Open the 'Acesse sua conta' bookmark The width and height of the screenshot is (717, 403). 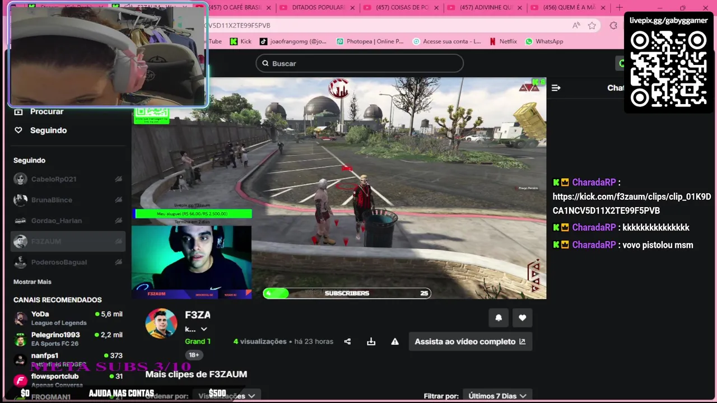pos(447,41)
